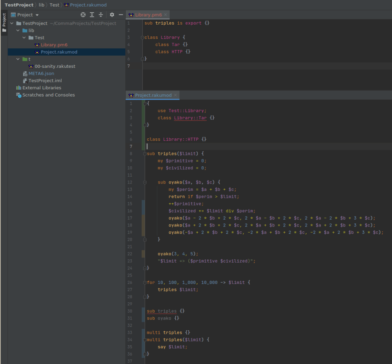
Task: Click the META6.json file icon
Action: [x=25, y=74]
